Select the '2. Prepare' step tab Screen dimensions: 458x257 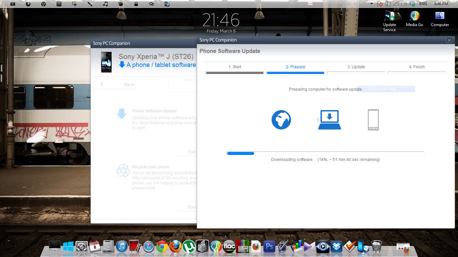295,67
